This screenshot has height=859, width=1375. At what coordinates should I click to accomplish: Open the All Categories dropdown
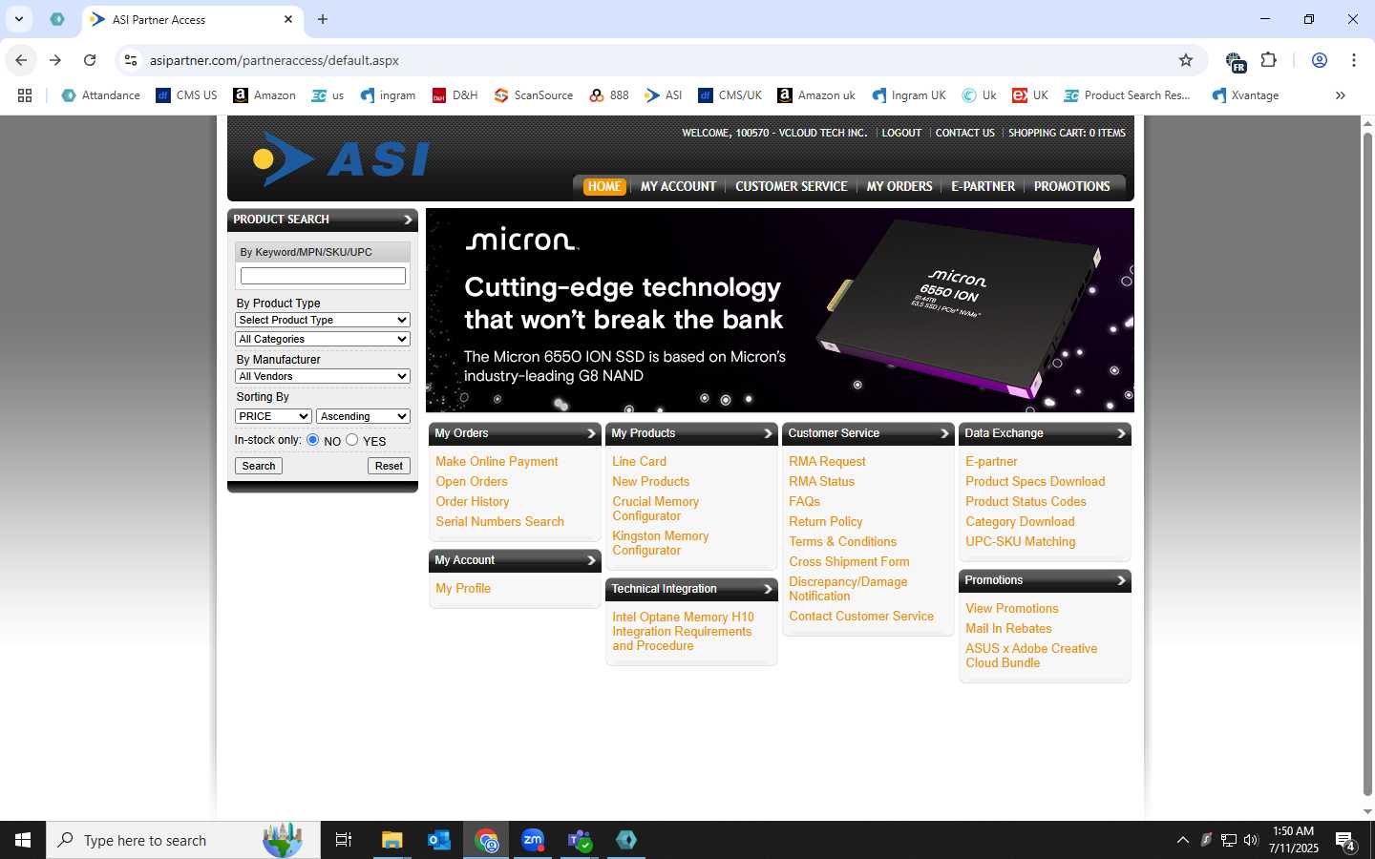[323, 339]
